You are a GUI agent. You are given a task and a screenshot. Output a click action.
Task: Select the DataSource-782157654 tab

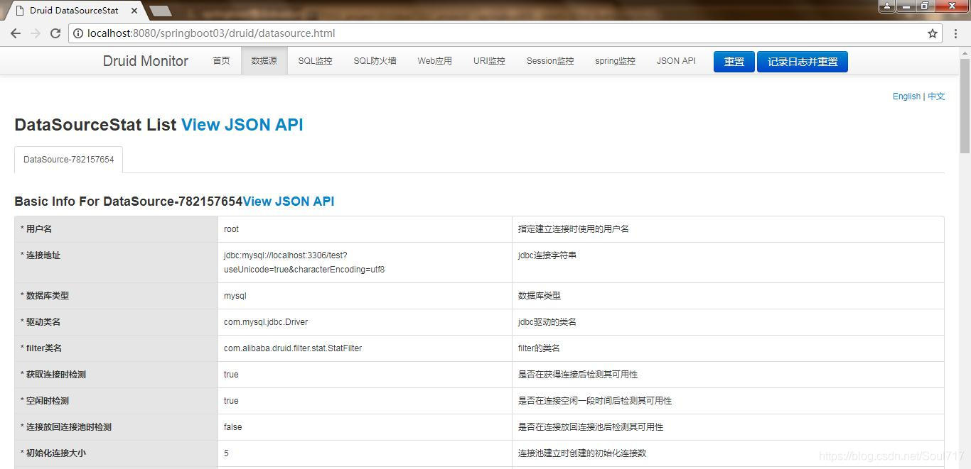pyautogui.click(x=68, y=159)
